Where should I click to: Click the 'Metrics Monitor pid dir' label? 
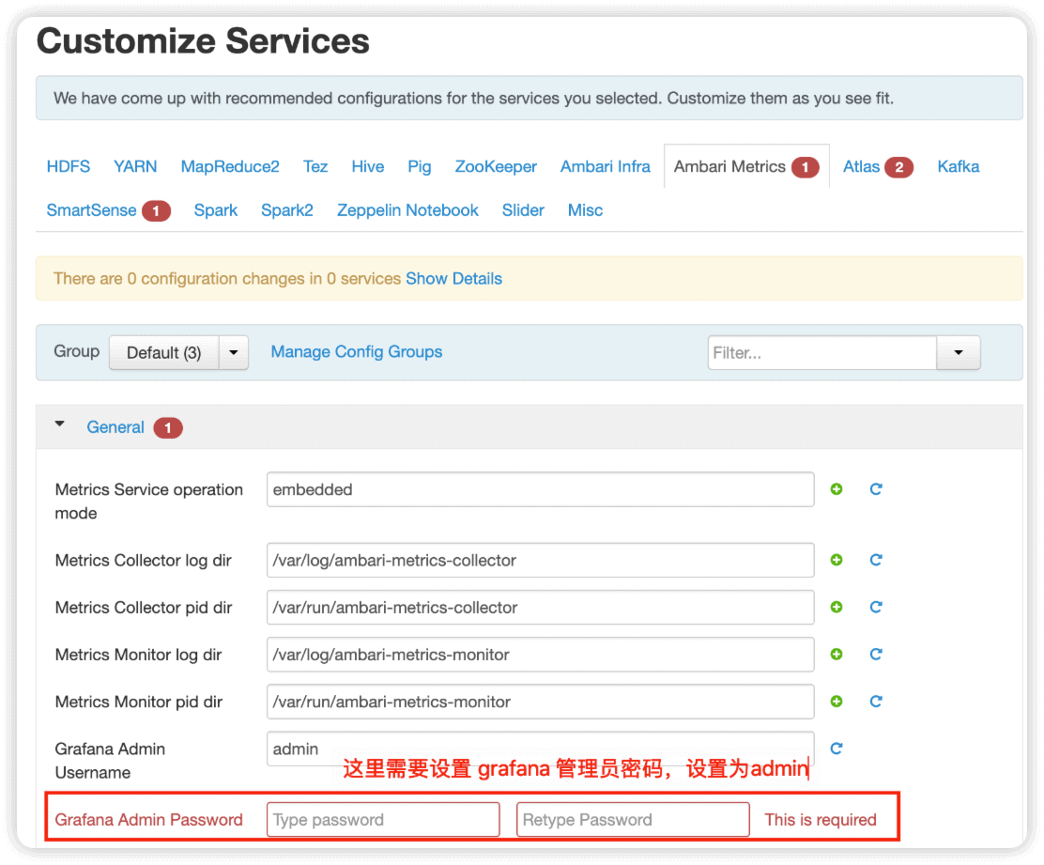(x=139, y=702)
